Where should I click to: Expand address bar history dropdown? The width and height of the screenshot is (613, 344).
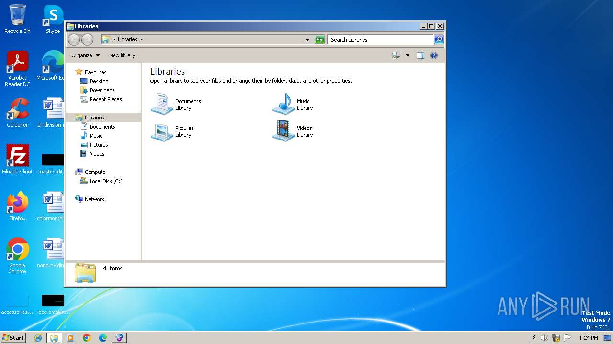coord(307,40)
